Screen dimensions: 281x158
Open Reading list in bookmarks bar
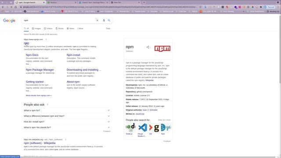pyautogui.click(x=273, y=11)
